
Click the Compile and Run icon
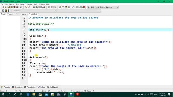pos(66,7)
